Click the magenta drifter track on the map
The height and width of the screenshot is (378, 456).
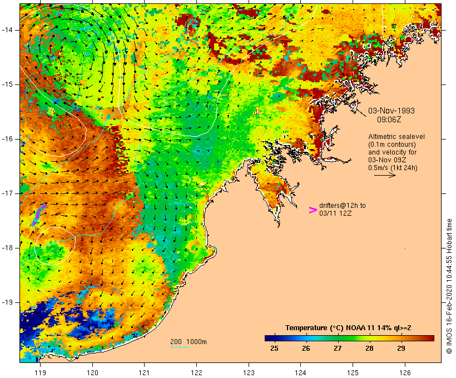[39, 215]
